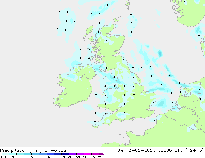This screenshot has height=158, width=205.
Task: Click the 0.5–1 mm legend color swatch
Action: pyautogui.click(x=13, y=154)
